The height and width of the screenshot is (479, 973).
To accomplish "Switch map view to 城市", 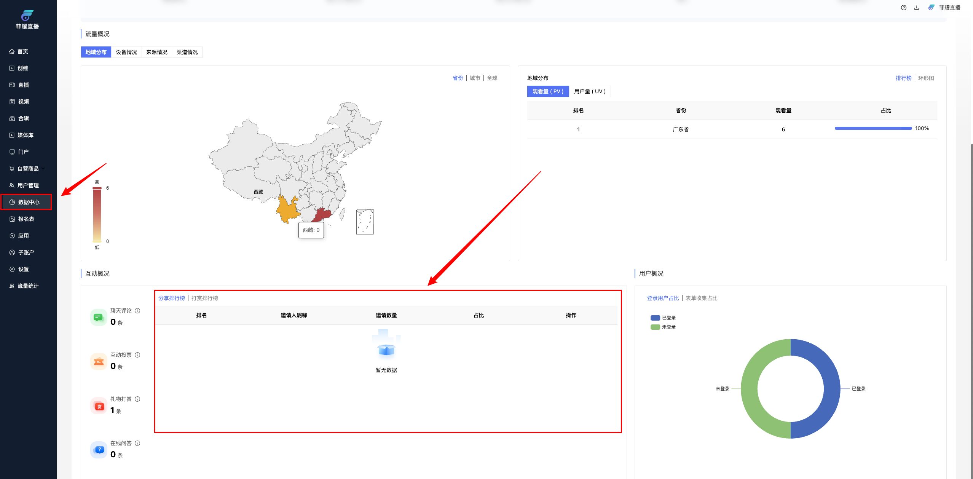I will coord(475,78).
